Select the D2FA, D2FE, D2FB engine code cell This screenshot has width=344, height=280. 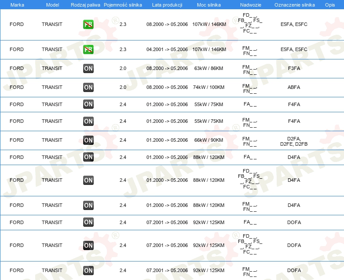[x=294, y=141]
